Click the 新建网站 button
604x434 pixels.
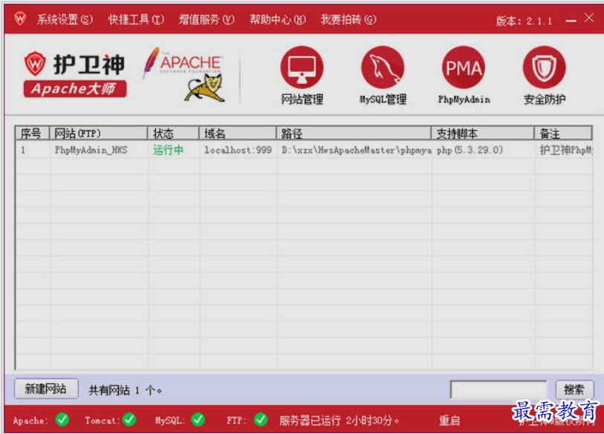click(x=46, y=389)
